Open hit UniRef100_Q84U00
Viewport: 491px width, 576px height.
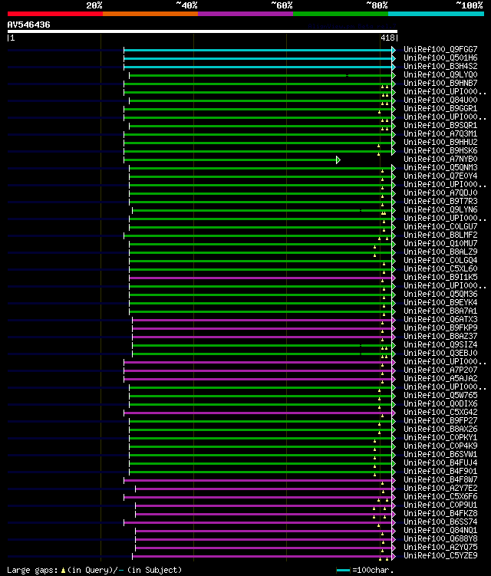pyautogui.click(x=440, y=100)
